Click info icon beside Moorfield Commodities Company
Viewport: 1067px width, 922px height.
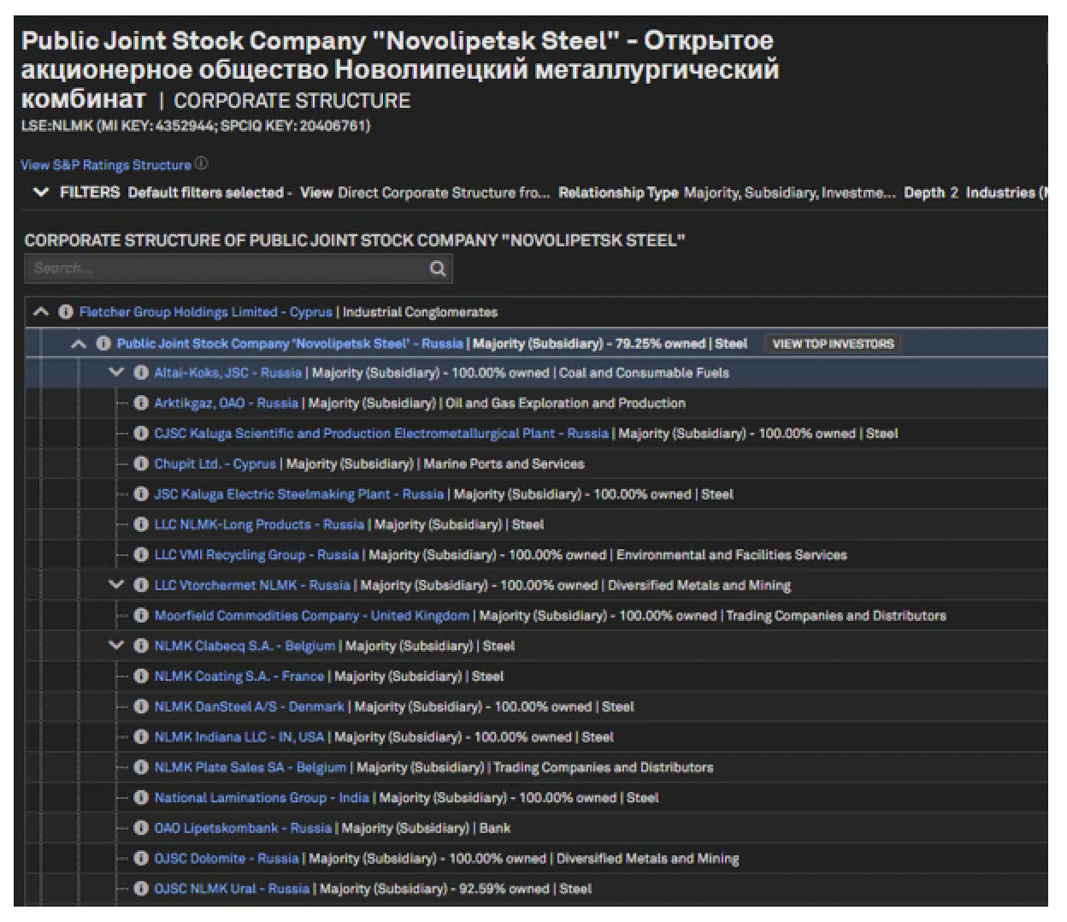pos(141,616)
